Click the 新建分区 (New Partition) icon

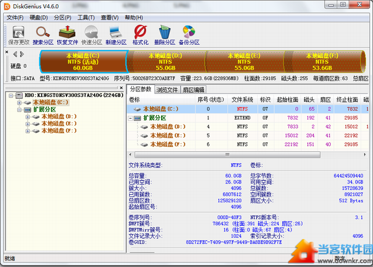(116, 35)
